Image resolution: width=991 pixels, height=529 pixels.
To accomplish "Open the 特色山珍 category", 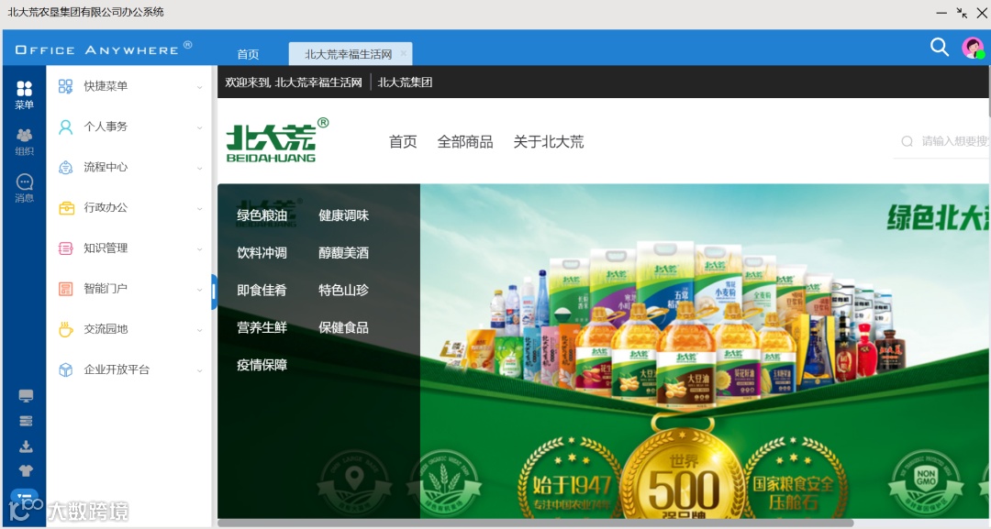I will click(x=344, y=291).
